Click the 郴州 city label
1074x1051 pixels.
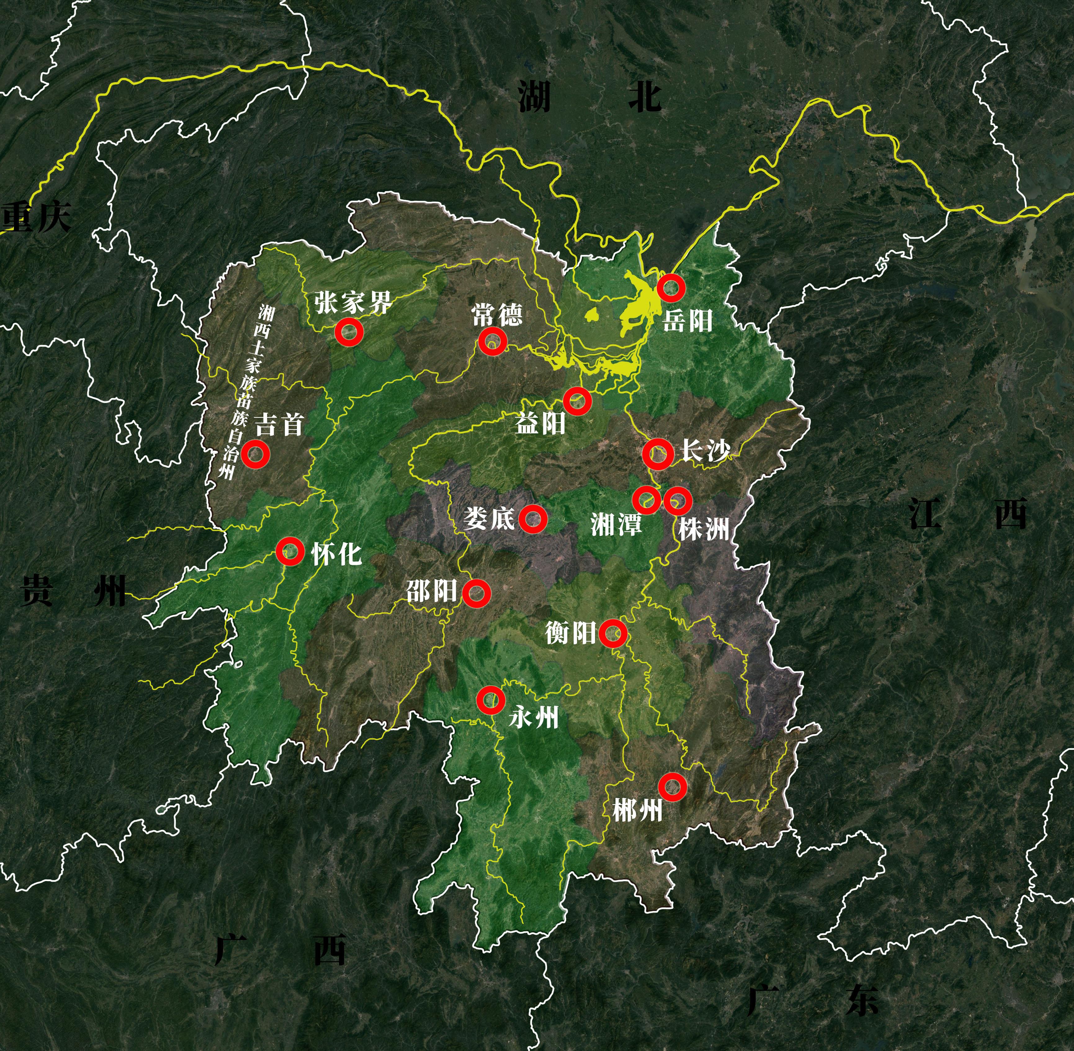point(638,810)
